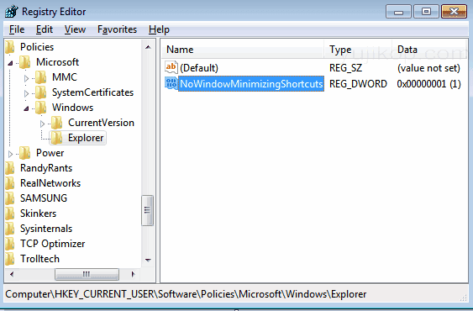Expand the SystemCertificates tree node

point(26,93)
